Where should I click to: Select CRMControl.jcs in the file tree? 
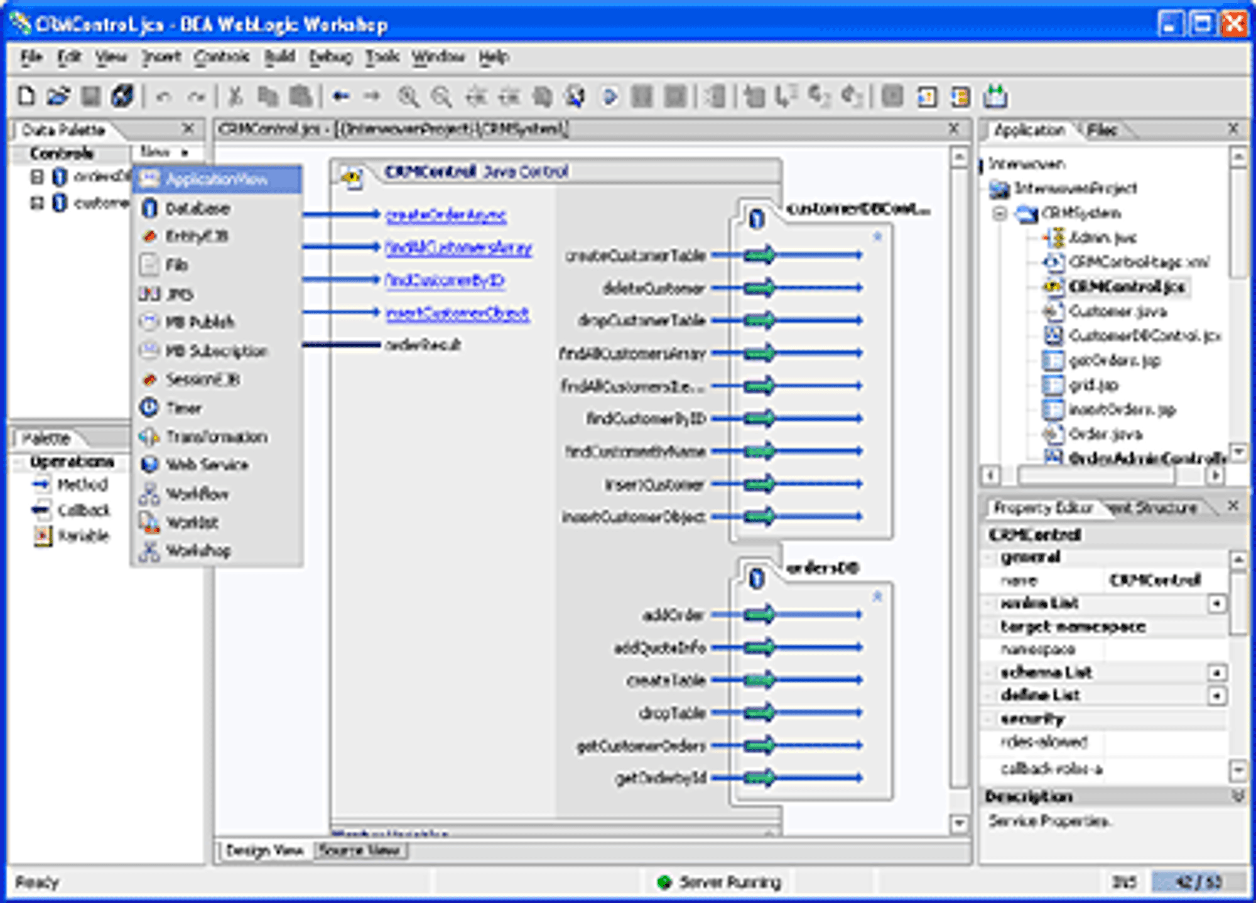tap(1127, 287)
